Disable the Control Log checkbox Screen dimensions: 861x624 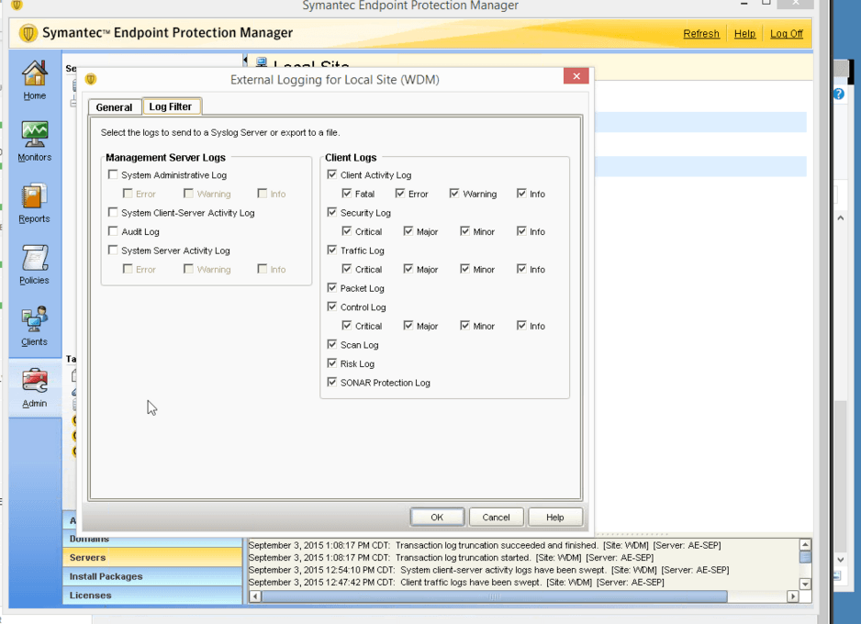point(331,306)
